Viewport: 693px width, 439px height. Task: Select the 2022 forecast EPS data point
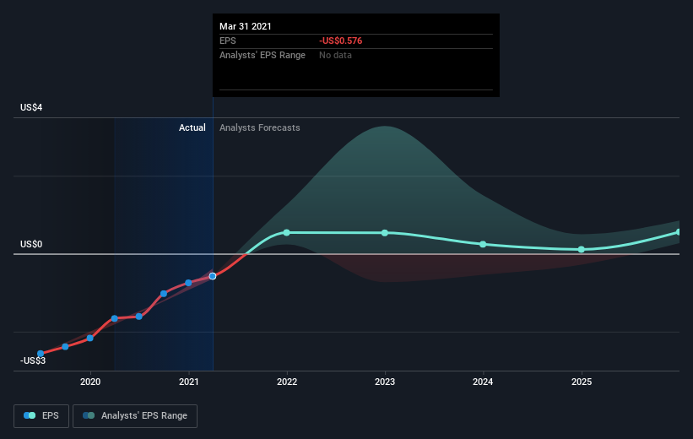(286, 232)
